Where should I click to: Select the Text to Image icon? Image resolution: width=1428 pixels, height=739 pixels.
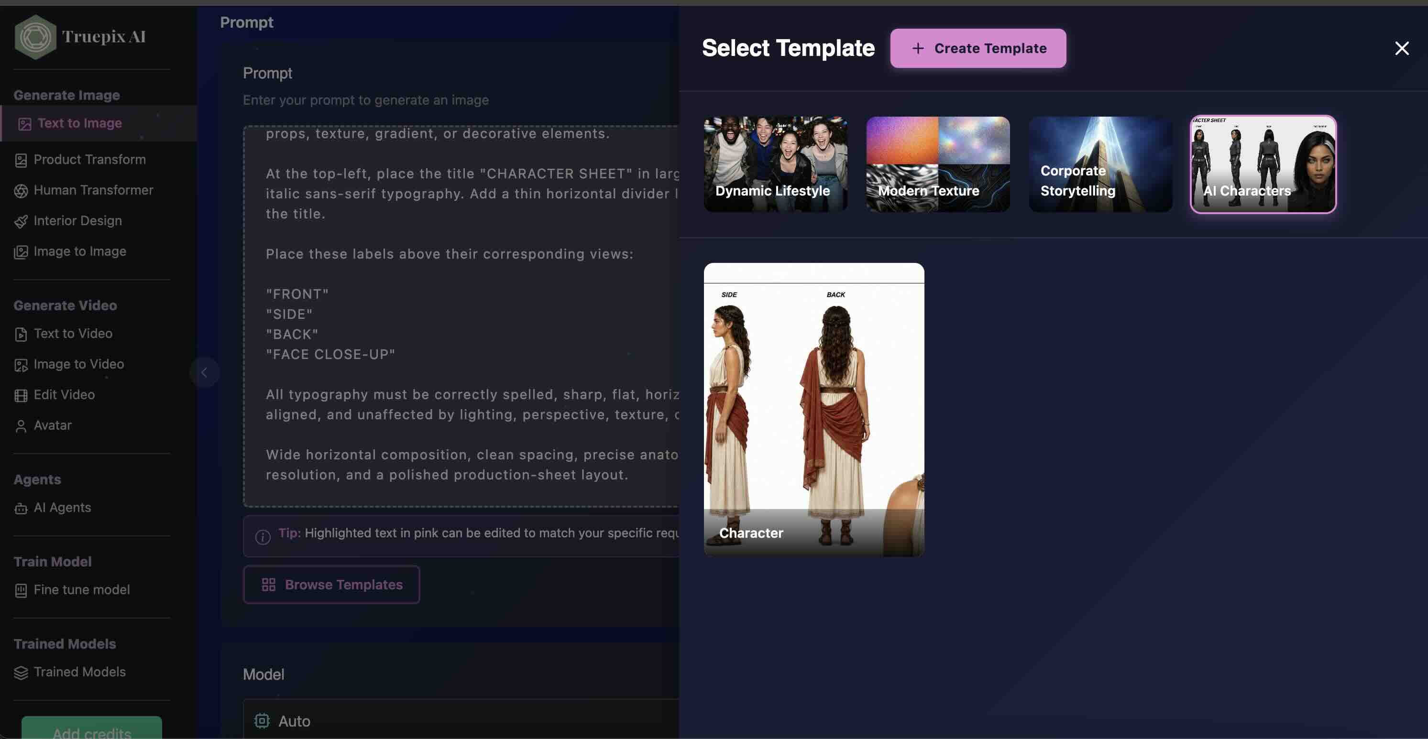click(x=24, y=123)
